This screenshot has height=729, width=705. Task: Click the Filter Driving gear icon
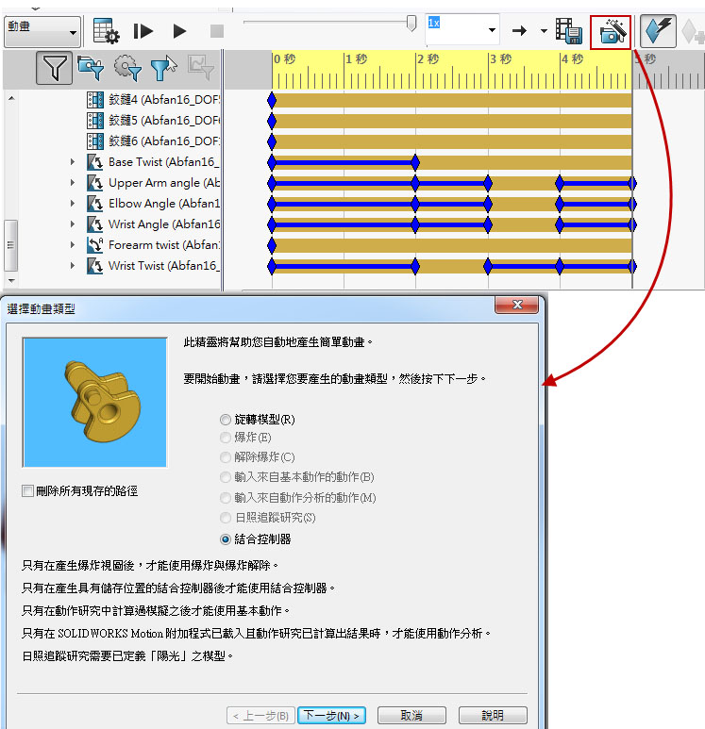(126, 68)
